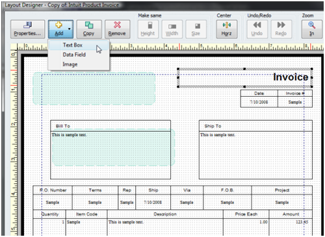Choose Text Box from Add menu
Screen dimensions: 325x237
click(79, 45)
